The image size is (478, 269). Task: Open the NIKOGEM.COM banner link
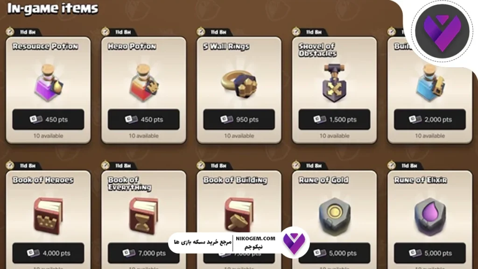(239, 243)
